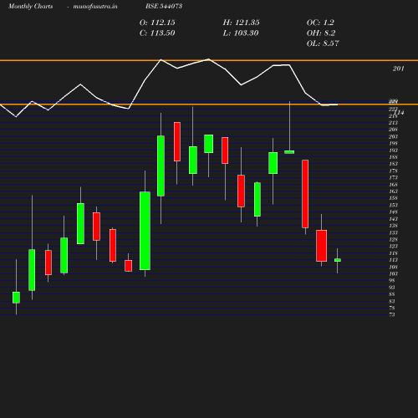Click the 128 price axis label
The width and height of the screenshot is (418, 418).
pyautogui.click(x=394, y=239)
